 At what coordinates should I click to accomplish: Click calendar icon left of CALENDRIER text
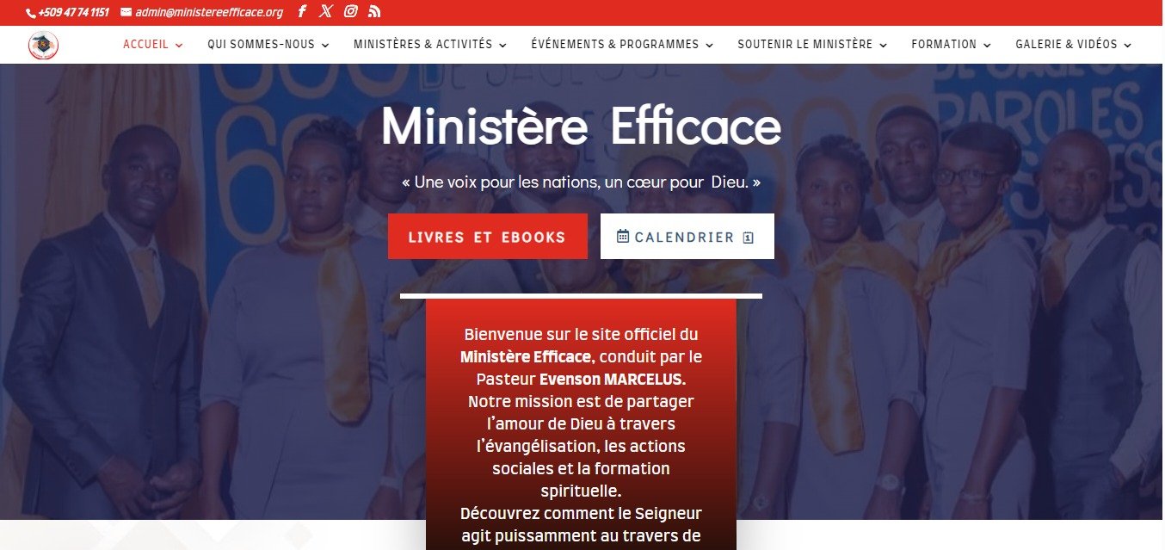tap(624, 236)
